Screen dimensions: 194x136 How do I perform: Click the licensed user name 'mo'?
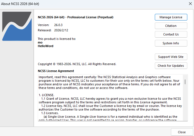(40, 43)
